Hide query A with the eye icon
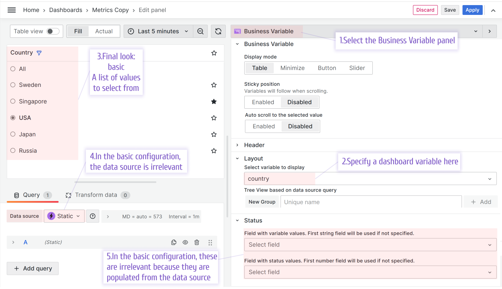 (x=185, y=242)
